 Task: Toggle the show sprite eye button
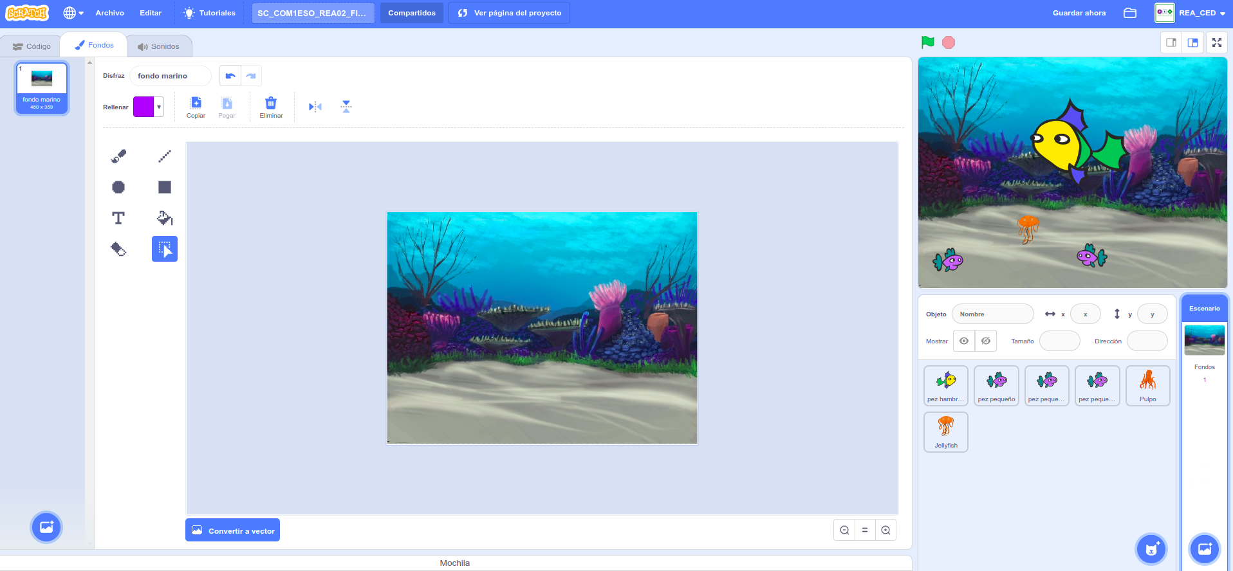(x=963, y=341)
